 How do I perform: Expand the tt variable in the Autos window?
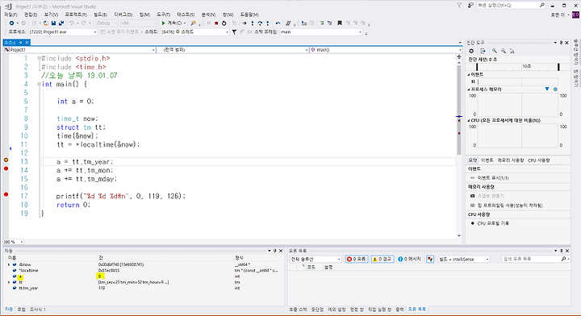pyautogui.click(x=9, y=282)
